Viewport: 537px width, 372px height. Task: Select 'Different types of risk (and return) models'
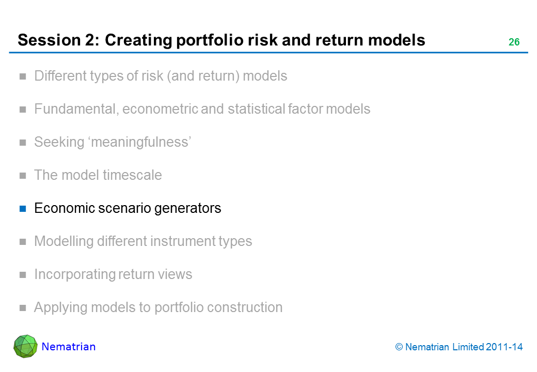pyautogui.click(x=161, y=76)
